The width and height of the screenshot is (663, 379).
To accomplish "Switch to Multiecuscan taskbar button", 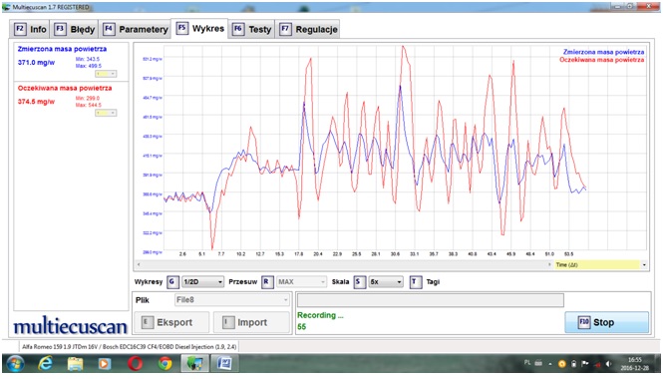I will coord(195,364).
